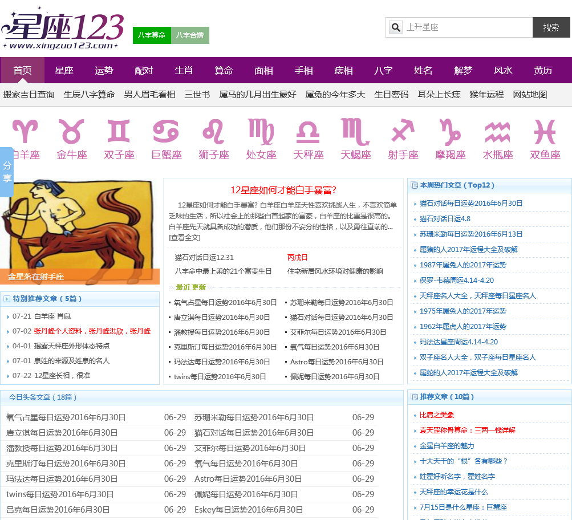Image resolution: width=572 pixels, height=520 pixels.
Task: Open 星座 in main navigation
Action: point(64,70)
